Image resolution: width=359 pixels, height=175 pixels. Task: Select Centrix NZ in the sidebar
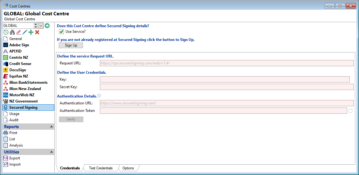(x=28, y=57)
